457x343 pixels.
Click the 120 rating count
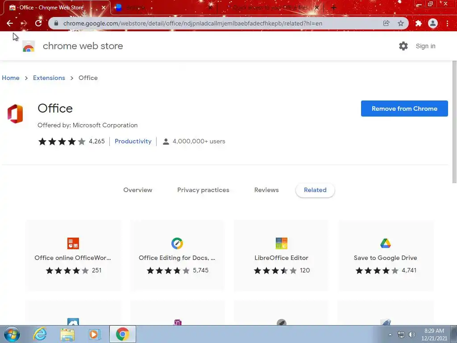[304, 270]
